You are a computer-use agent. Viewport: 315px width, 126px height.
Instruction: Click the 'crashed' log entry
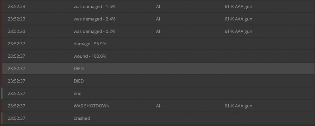coord(82,118)
